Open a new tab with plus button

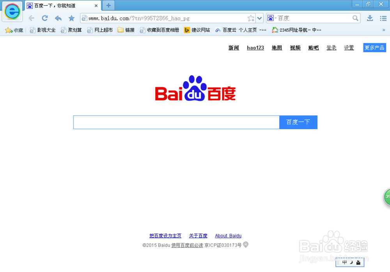pos(108,5)
